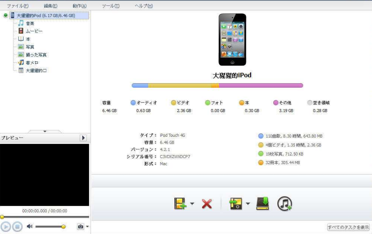Click the iPod Touch device image
The height and width of the screenshot is (234, 372).
(x=232, y=40)
